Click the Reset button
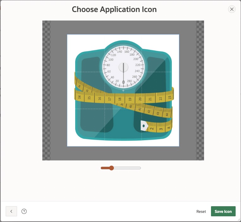 [x=201, y=212]
